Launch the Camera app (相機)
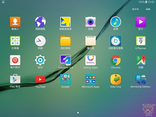 click(91, 22)
